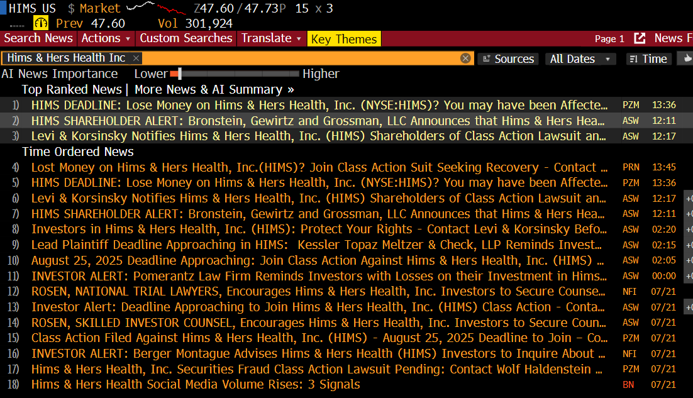The width and height of the screenshot is (693, 398).
Task: Open story 8 Protect Your Rights
Action: click(319, 229)
